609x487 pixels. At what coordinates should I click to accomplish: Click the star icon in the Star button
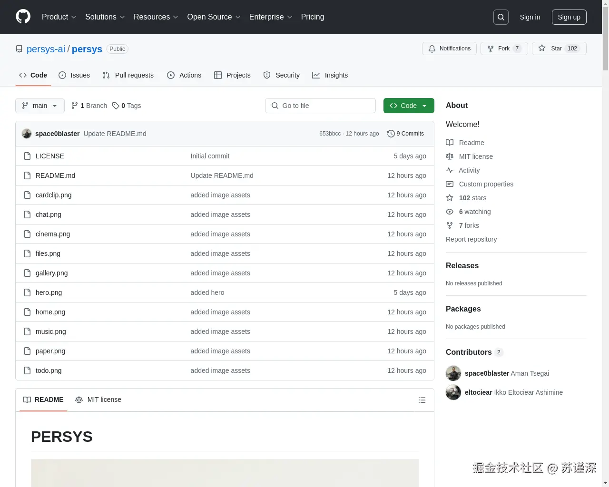click(x=542, y=48)
